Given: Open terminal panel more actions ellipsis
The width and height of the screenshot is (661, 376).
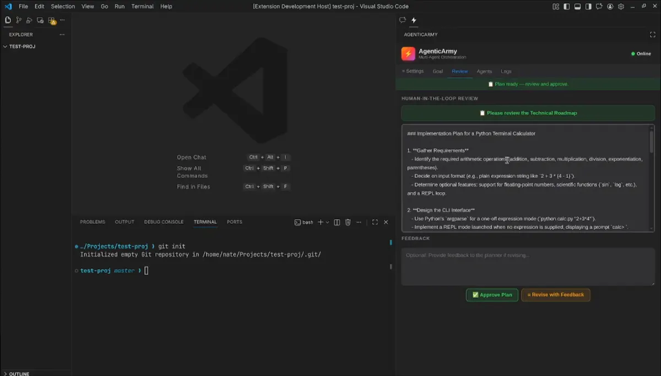Looking at the screenshot, I should (359, 222).
